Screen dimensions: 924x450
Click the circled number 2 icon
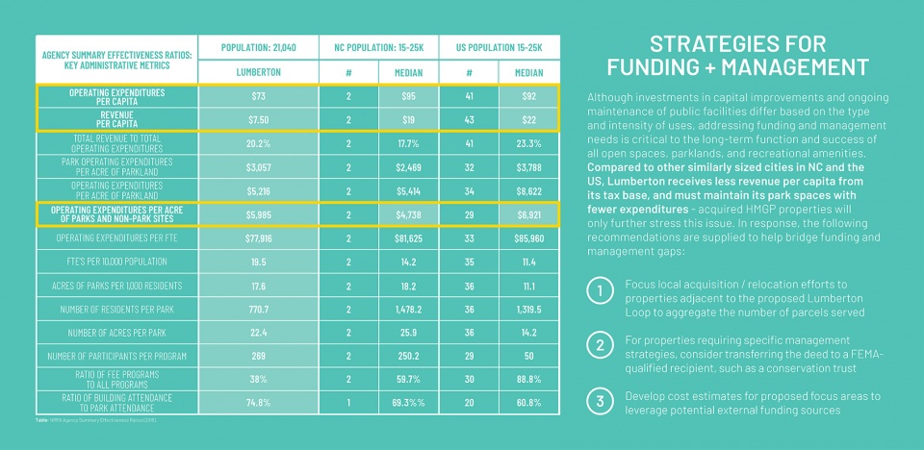[600, 346]
